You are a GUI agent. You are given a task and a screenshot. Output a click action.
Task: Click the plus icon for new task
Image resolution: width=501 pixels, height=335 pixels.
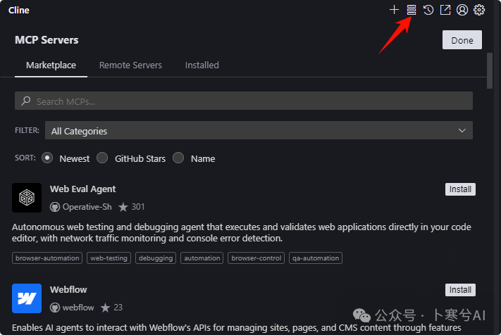coord(395,10)
